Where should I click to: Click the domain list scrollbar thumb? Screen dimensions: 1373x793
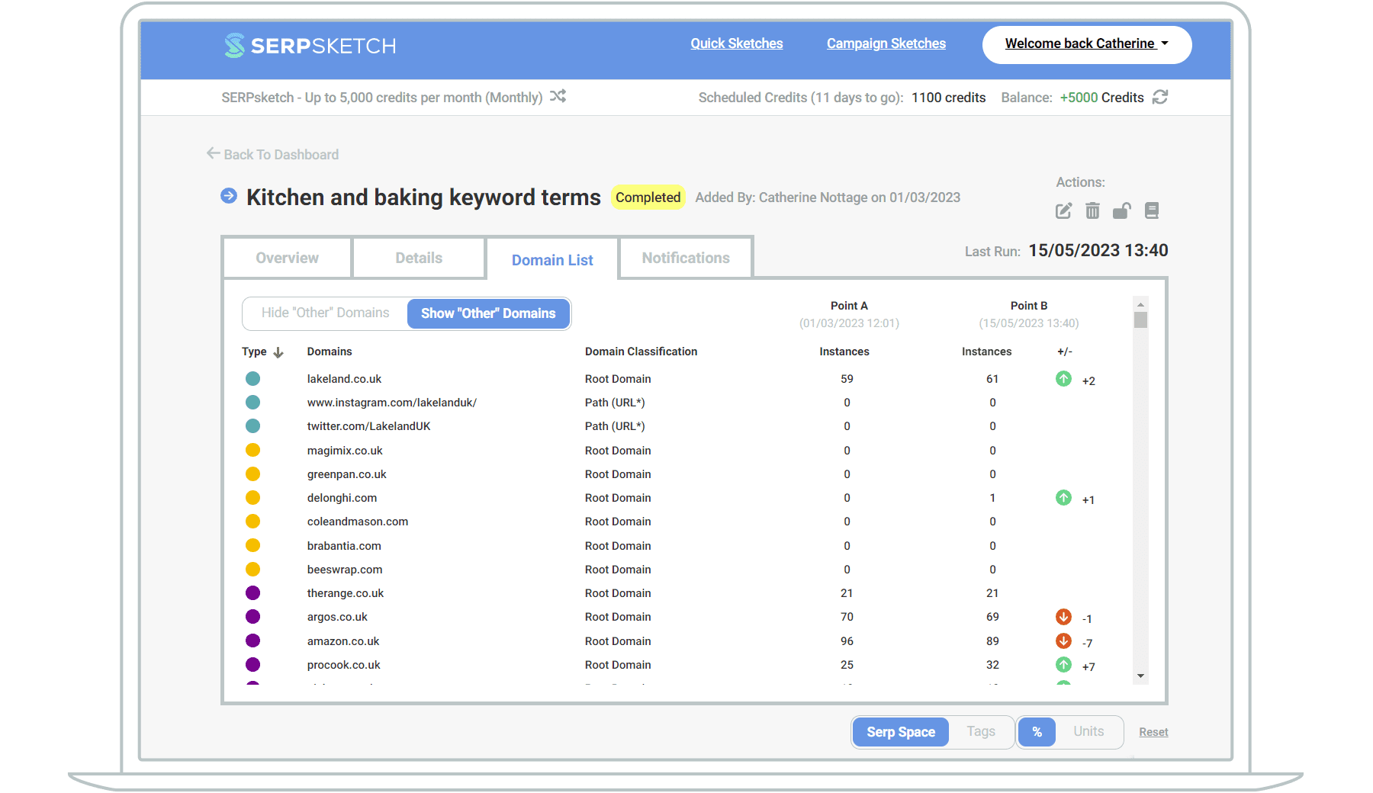(1140, 319)
